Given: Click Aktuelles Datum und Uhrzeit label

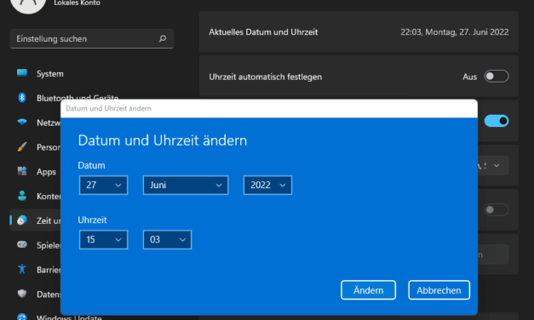Looking at the screenshot, I should pyautogui.click(x=263, y=32).
